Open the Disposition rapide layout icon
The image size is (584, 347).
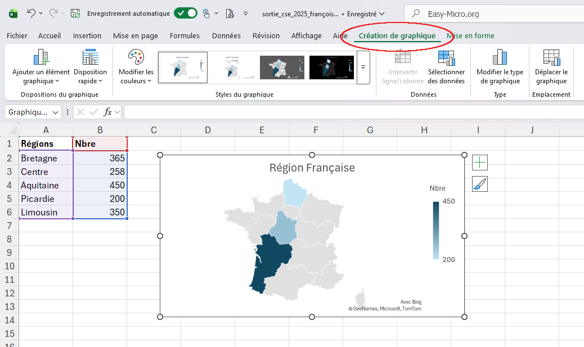90,57
